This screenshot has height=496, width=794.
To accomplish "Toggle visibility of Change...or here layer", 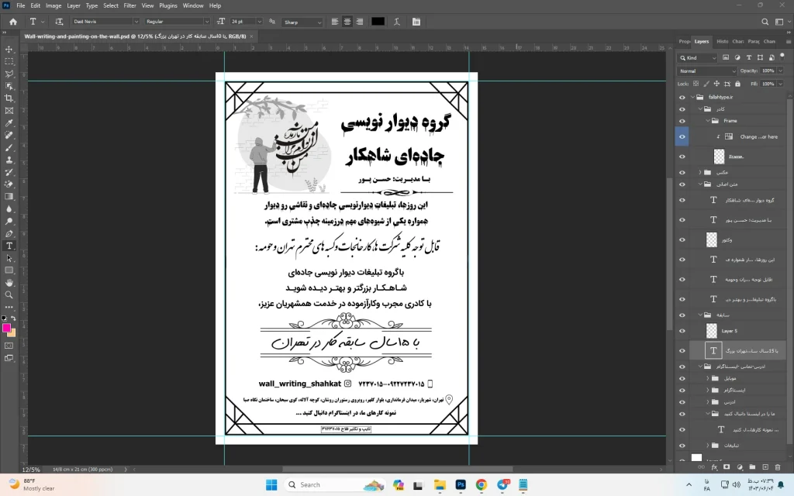I will 682,136.
